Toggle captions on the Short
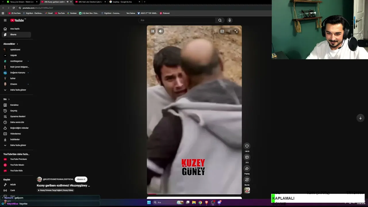Viewport: 368px width, 207px height. coord(222,31)
